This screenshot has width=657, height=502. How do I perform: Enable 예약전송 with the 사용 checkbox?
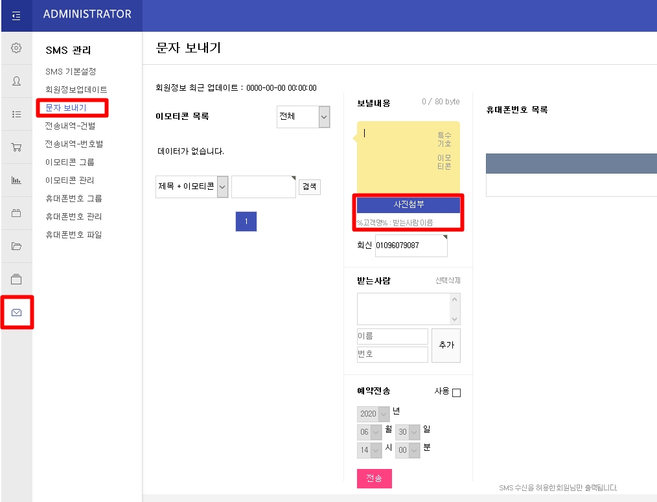[455, 392]
